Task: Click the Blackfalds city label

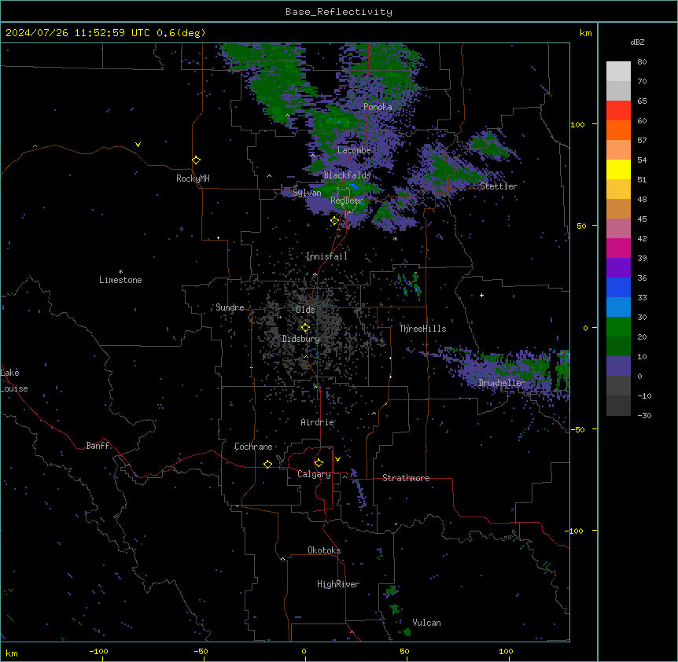Action: [347, 175]
